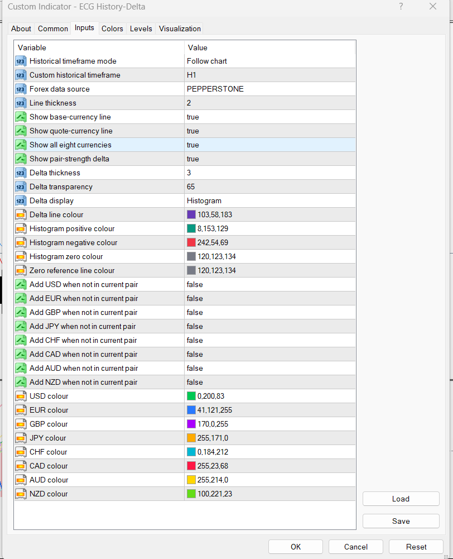
Task: Select the red CAD colour swatch
Action: pyautogui.click(x=191, y=466)
